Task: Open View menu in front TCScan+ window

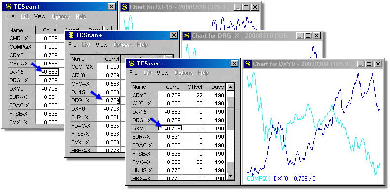Action: [x=163, y=73]
